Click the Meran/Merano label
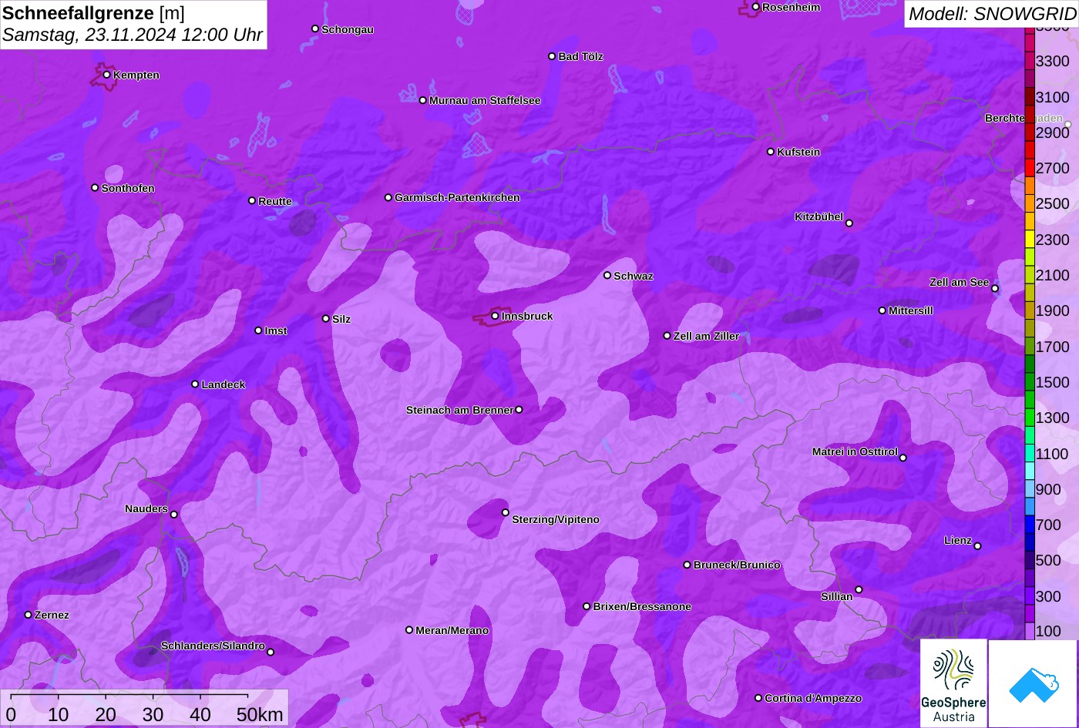The width and height of the screenshot is (1079, 728). pos(452,630)
